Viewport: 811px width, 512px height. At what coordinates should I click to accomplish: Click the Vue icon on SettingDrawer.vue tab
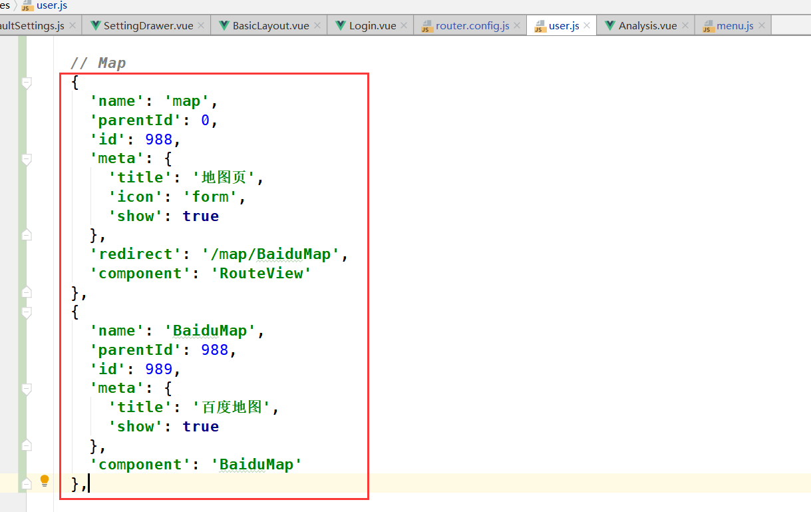pos(97,25)
